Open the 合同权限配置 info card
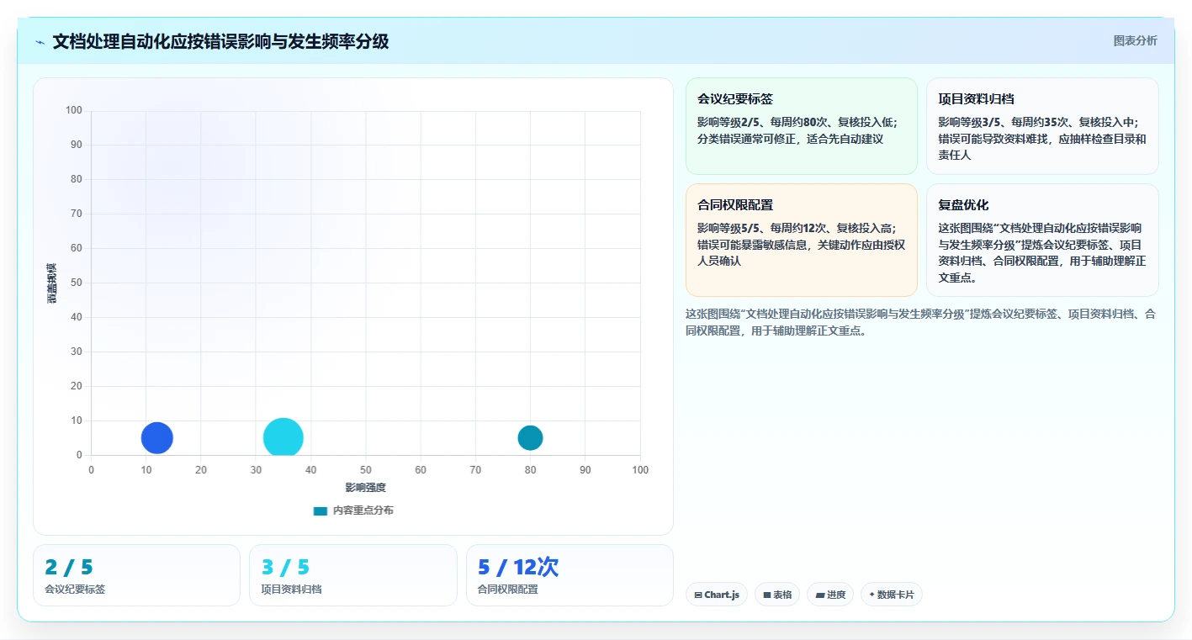Viewport: 1192px width, 640px height. point(801,240)
